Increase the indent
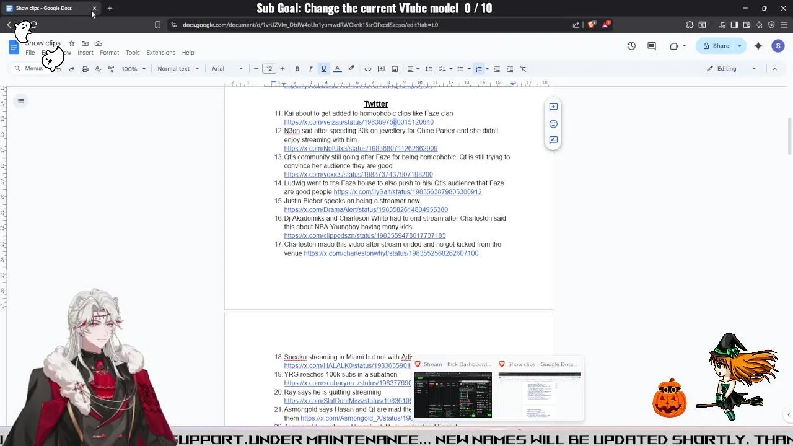Viewport: 793px width, 446px height. (510, 69)
